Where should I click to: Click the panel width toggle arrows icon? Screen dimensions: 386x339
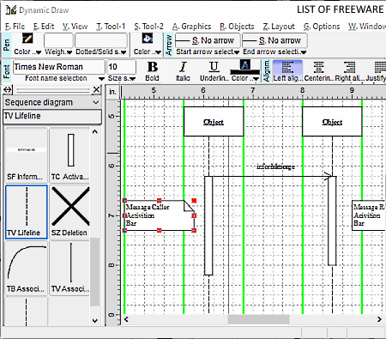tap(8, 90)
